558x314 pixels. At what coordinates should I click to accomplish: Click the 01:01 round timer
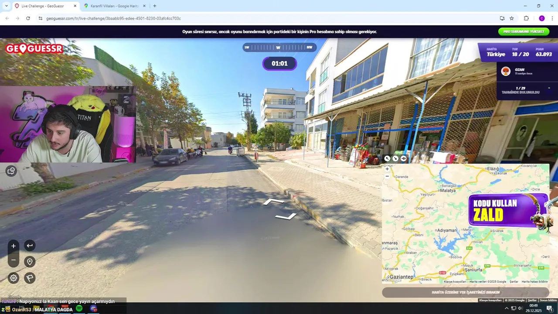(x=279, y=64)
